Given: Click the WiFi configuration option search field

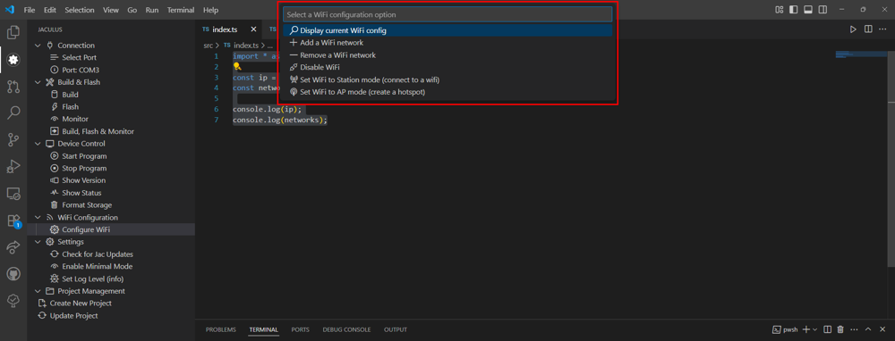Looking at the screenshot, I should [447, 14].
